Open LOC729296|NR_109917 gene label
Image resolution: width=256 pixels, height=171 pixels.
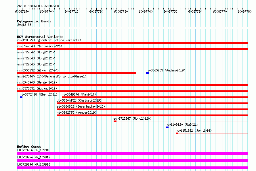(x=34, y=157)
